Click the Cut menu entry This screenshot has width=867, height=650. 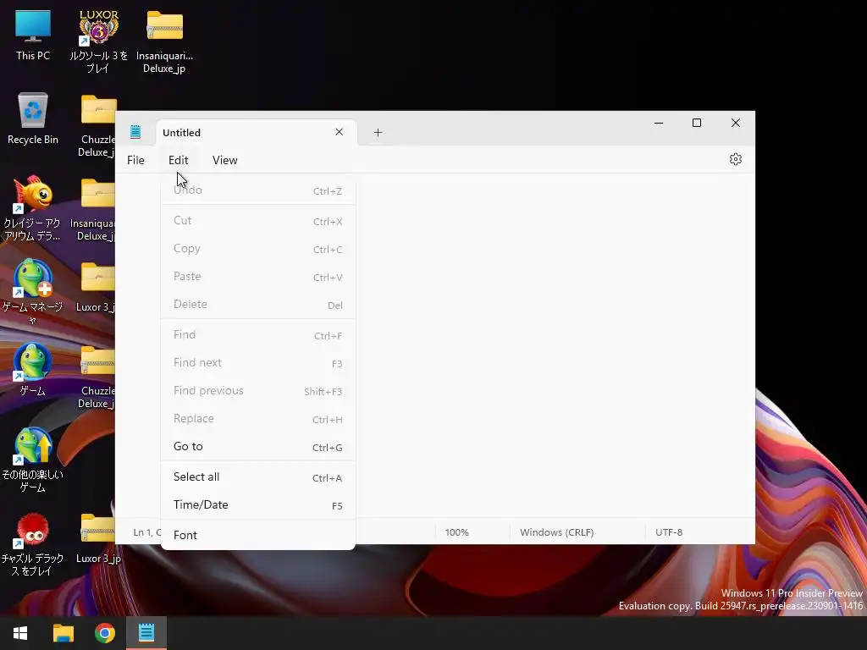click(x=257, y=221)
